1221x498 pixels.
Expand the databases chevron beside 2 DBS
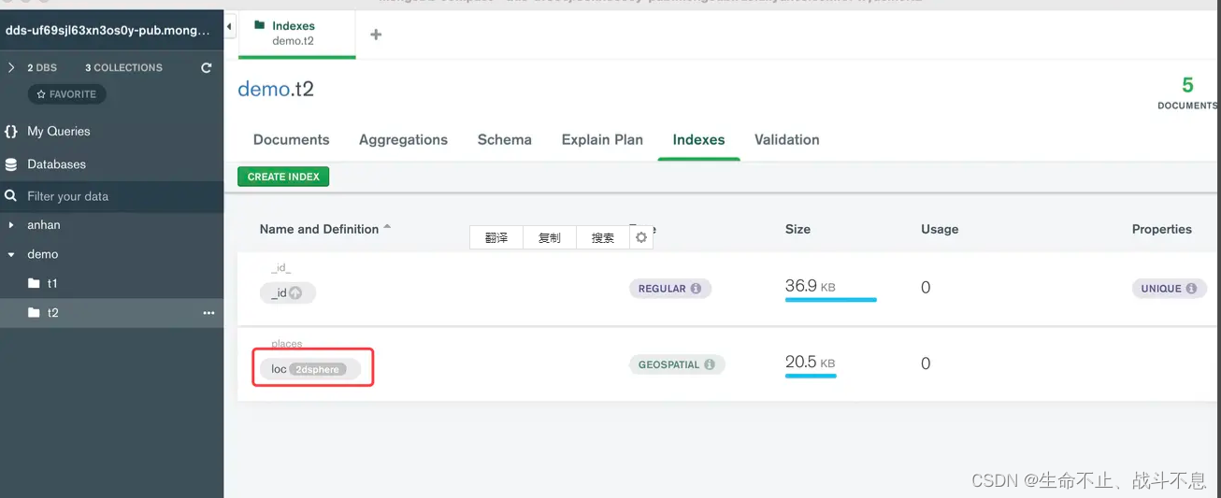(11, 67)
